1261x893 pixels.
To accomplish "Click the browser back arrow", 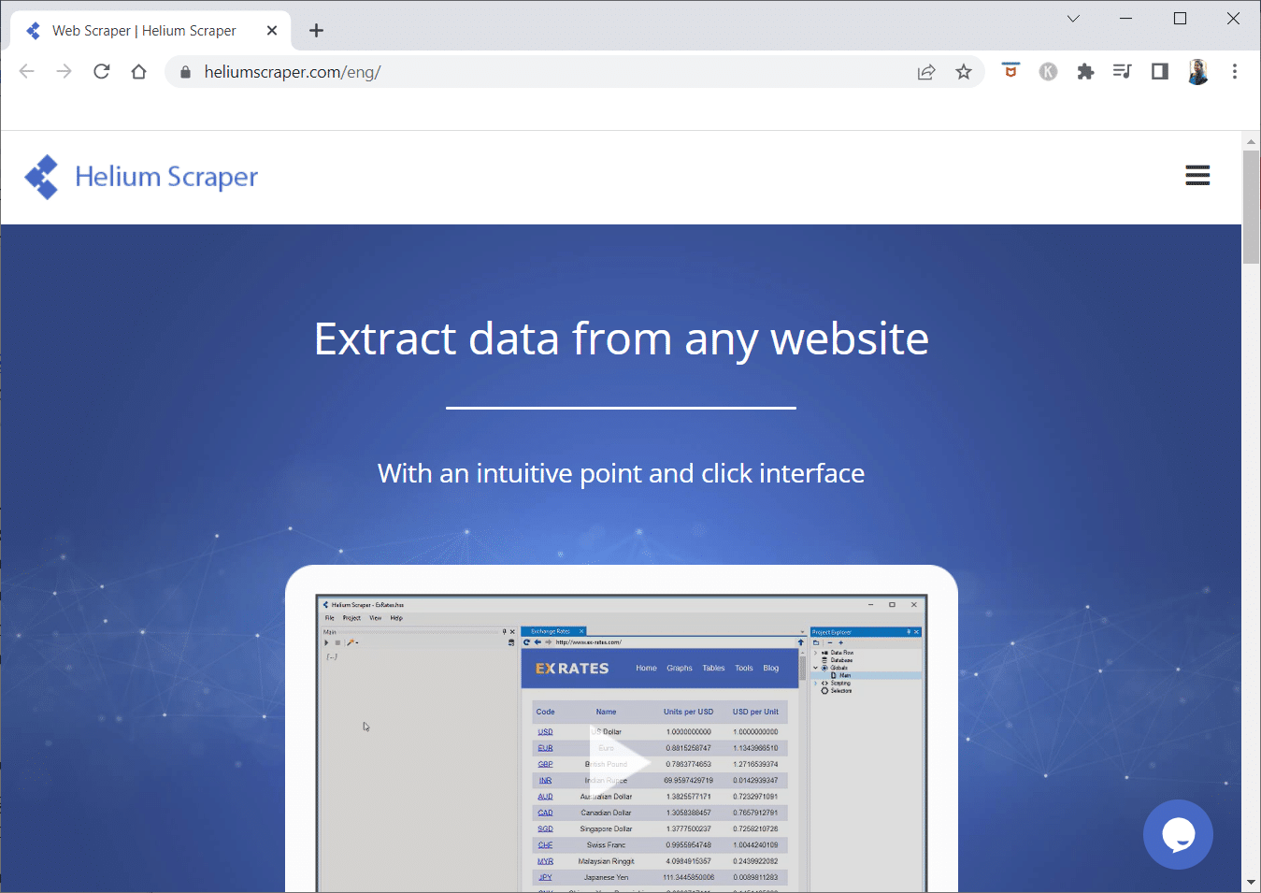I will [27, 72].
